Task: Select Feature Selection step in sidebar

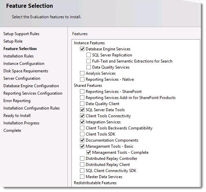Action: 20,49
